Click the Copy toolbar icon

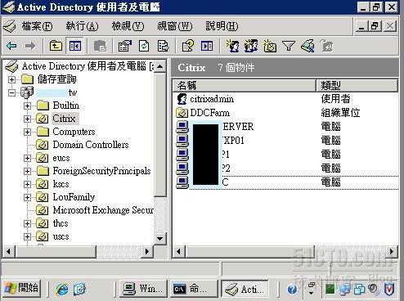(100, 46)
